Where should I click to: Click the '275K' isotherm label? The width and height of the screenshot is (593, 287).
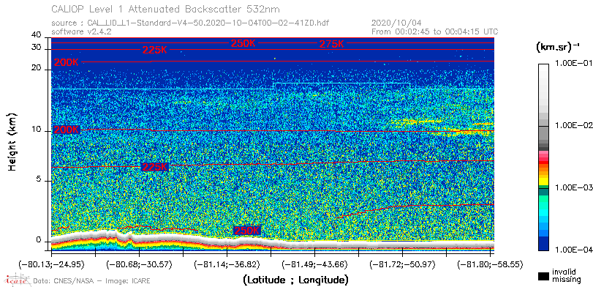[x=332, y=44]
